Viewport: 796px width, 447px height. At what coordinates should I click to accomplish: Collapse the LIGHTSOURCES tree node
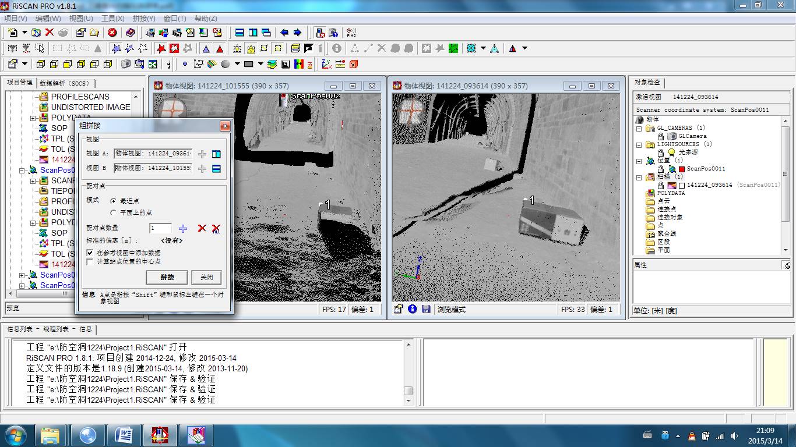(639, 144)
